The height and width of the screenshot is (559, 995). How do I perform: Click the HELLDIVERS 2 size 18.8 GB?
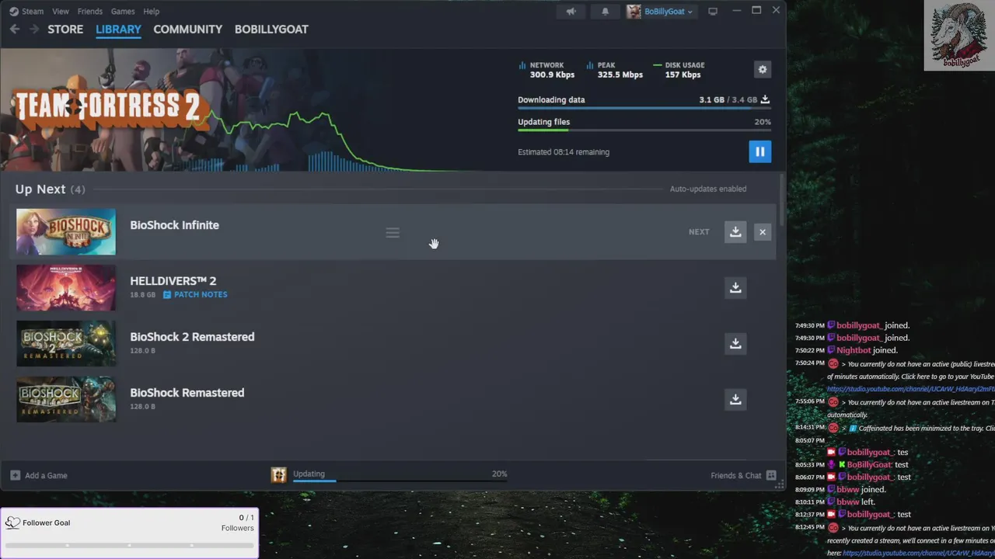pos(142,295)
